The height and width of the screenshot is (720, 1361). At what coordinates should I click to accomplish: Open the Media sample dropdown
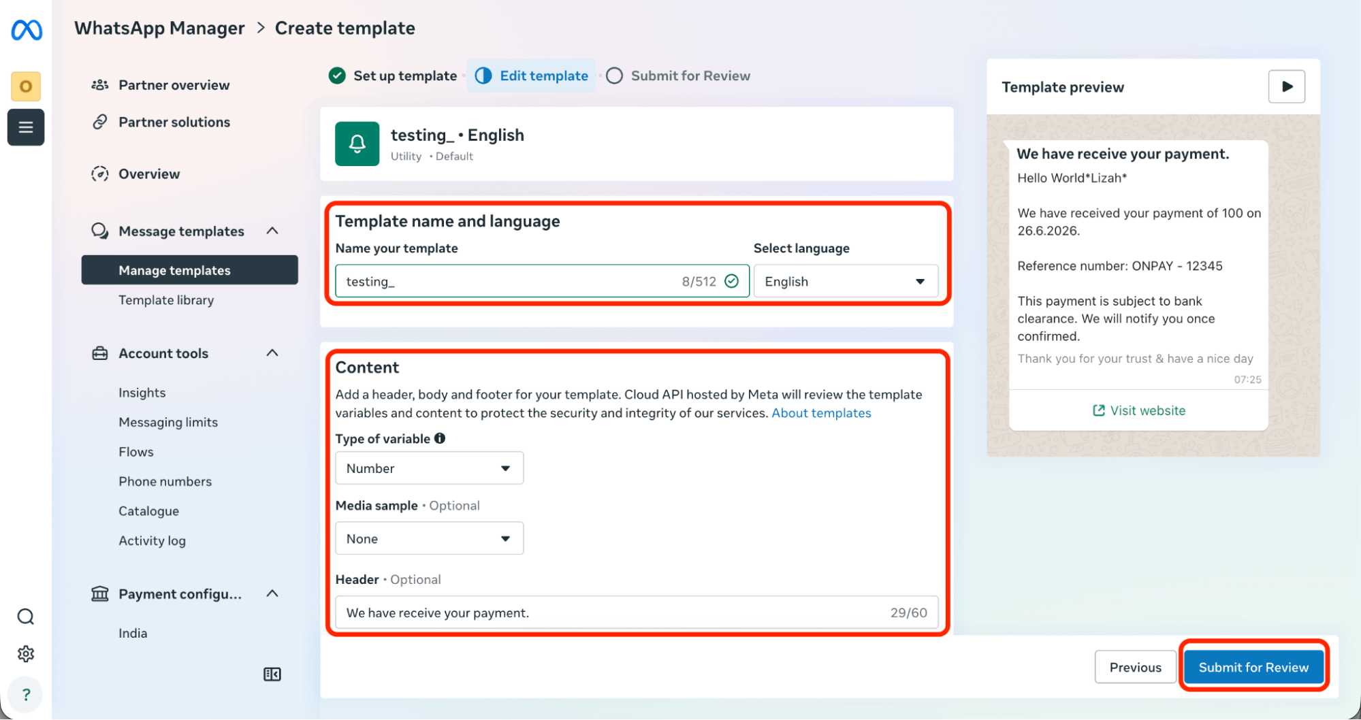(x=430, y=538)
